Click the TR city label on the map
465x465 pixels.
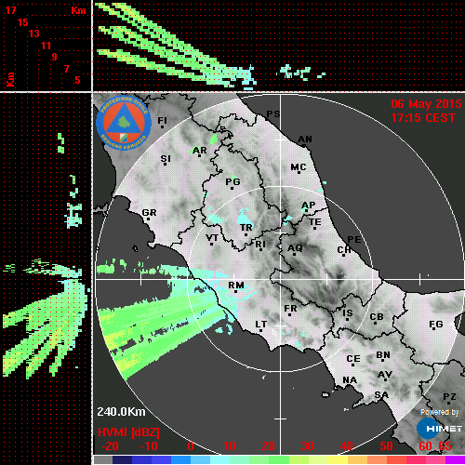coord(246,228)
